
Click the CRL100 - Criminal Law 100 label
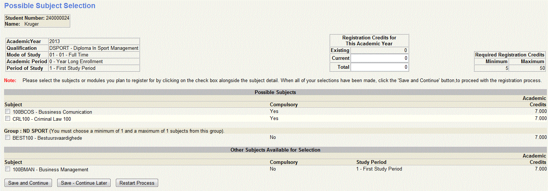[42, 119]
